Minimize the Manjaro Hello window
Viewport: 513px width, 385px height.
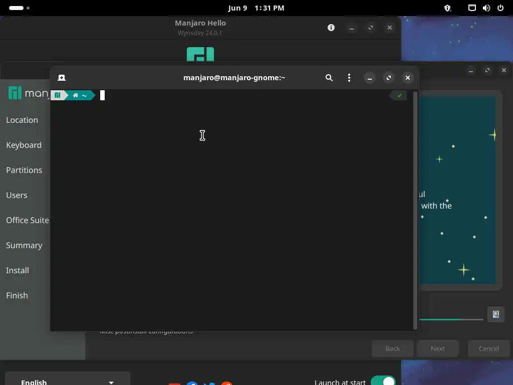click(x=352, y=28)
